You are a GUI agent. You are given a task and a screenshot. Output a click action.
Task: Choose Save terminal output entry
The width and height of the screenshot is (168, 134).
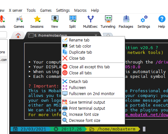click(93, 102)
